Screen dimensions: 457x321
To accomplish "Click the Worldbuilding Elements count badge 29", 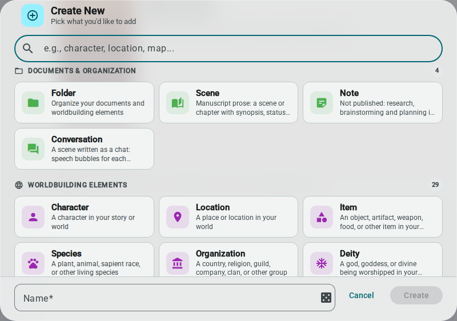I will tap(435, 184).
